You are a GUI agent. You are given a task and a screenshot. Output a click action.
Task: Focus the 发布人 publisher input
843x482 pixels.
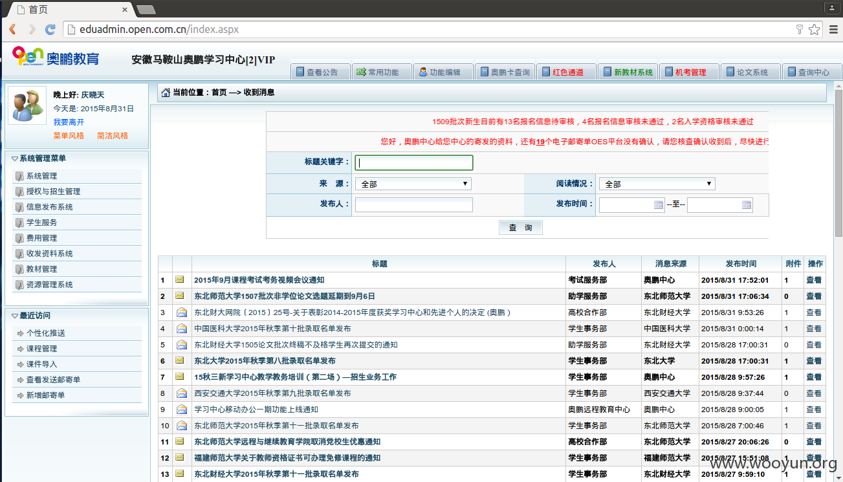coord(414,204)
